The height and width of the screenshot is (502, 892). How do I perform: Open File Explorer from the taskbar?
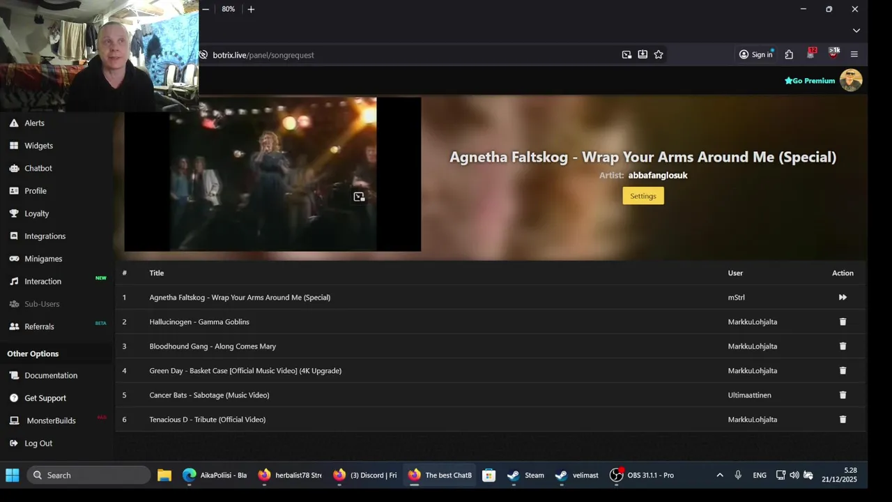164,476
